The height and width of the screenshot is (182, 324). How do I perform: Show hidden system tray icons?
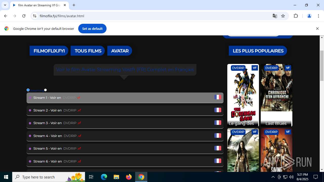click(x=273, y=177)
